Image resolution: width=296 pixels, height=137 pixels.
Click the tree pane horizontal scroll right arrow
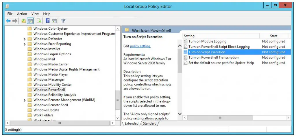pyautogui.click(x=112, y=123)
